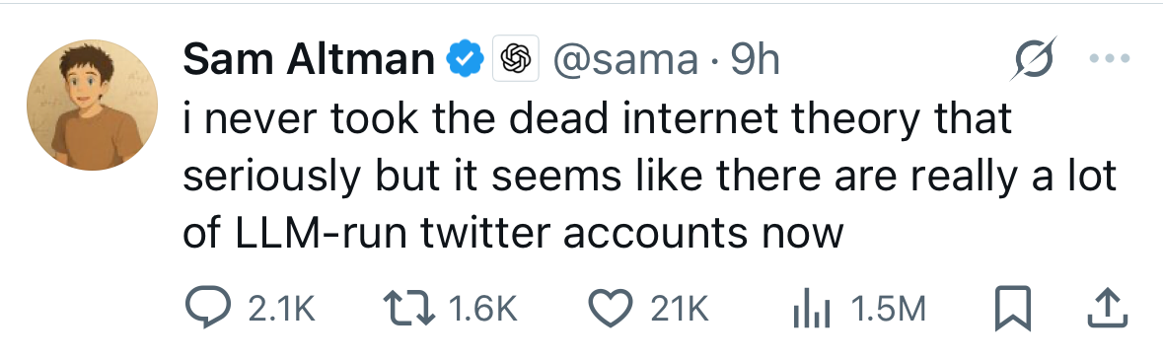Repost the tweet using retweet arrows icon
1163x360 pixels.
(x=408, y=308)
